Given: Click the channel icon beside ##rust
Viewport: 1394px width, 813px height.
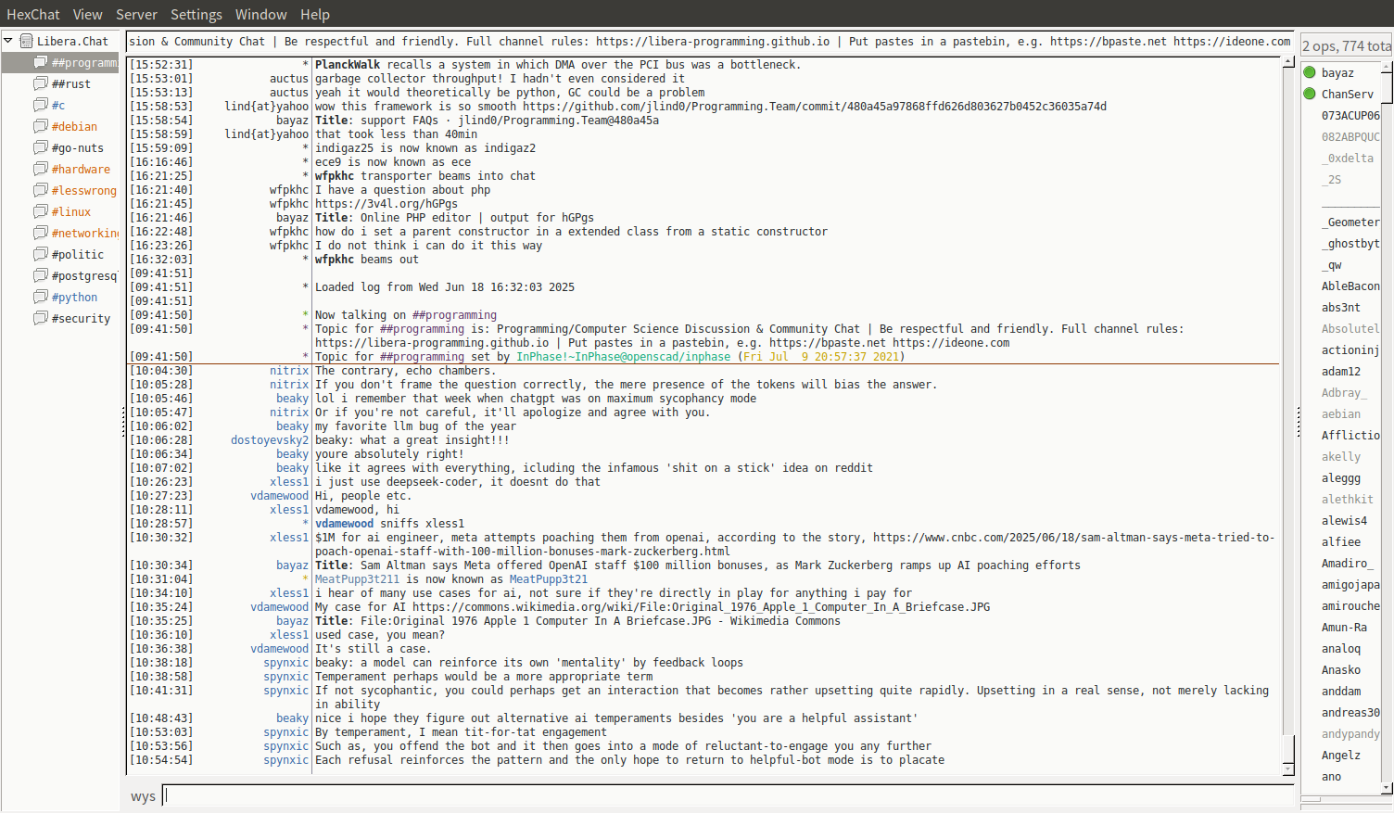Looking at the screenshot, I should point(40,83).
